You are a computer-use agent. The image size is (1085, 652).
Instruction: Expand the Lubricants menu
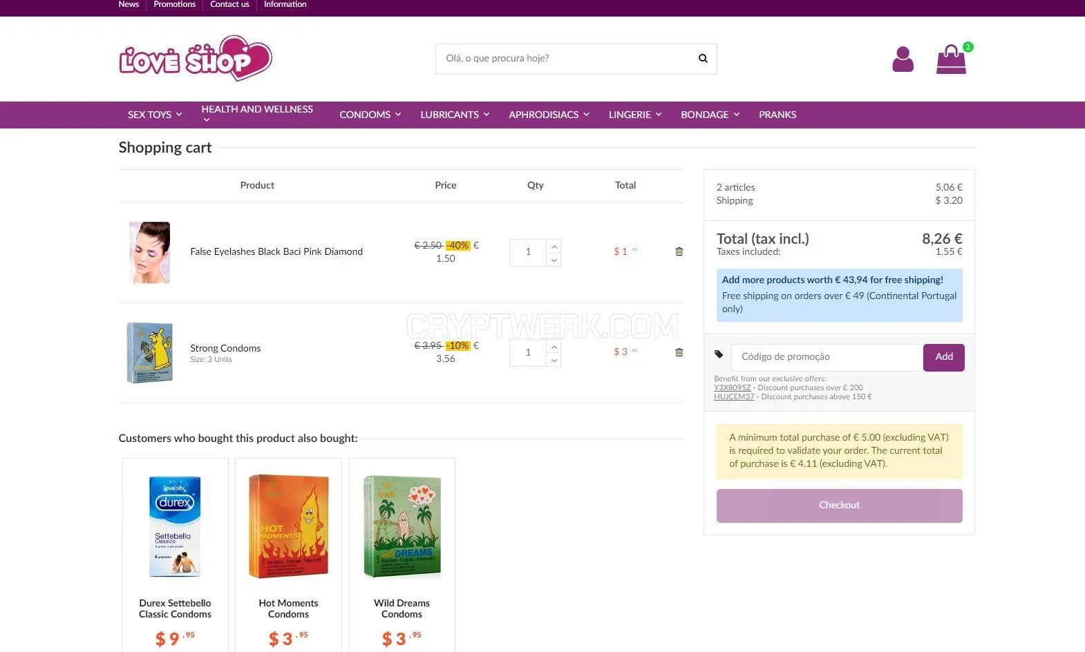455,115
